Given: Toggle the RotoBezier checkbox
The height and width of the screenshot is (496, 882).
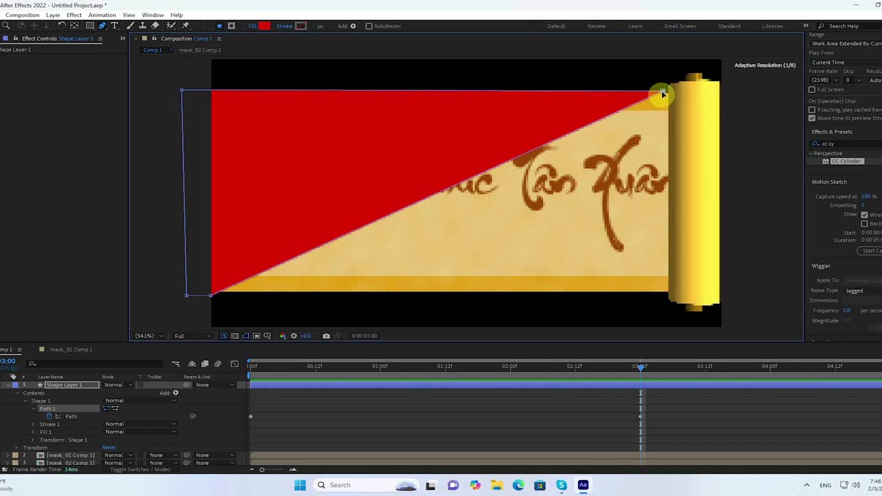Looking at the screenshot, I should click(x=369, y=26).
